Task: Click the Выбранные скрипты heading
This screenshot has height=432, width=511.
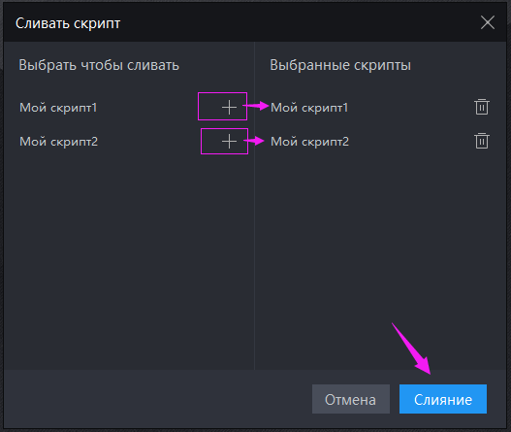Action: pos(340,65)
